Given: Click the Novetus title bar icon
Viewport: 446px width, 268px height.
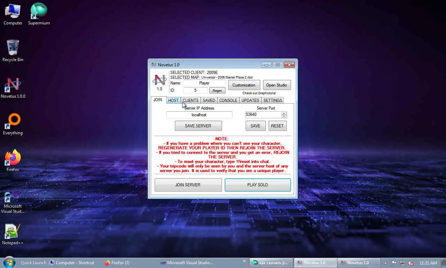Looking at the screenshot, I should 154,65.
